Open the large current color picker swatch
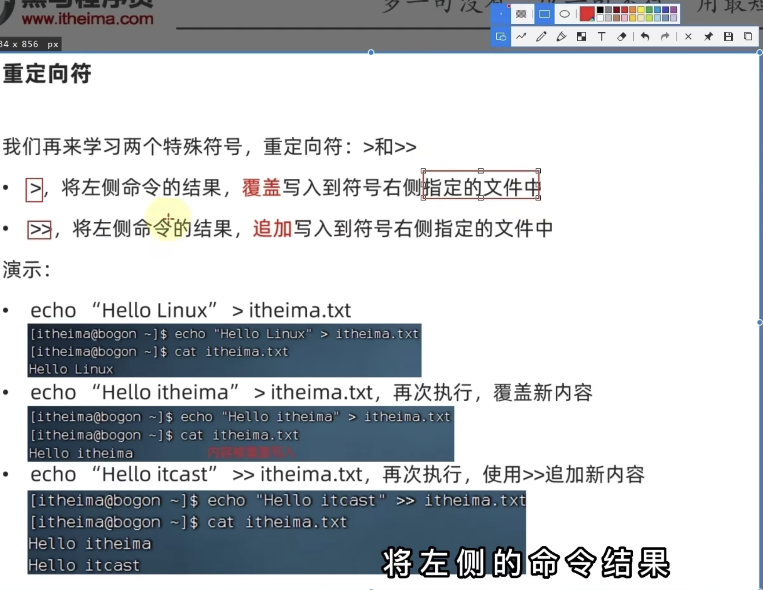The image size is (763, 590). (x=587, y=14)
